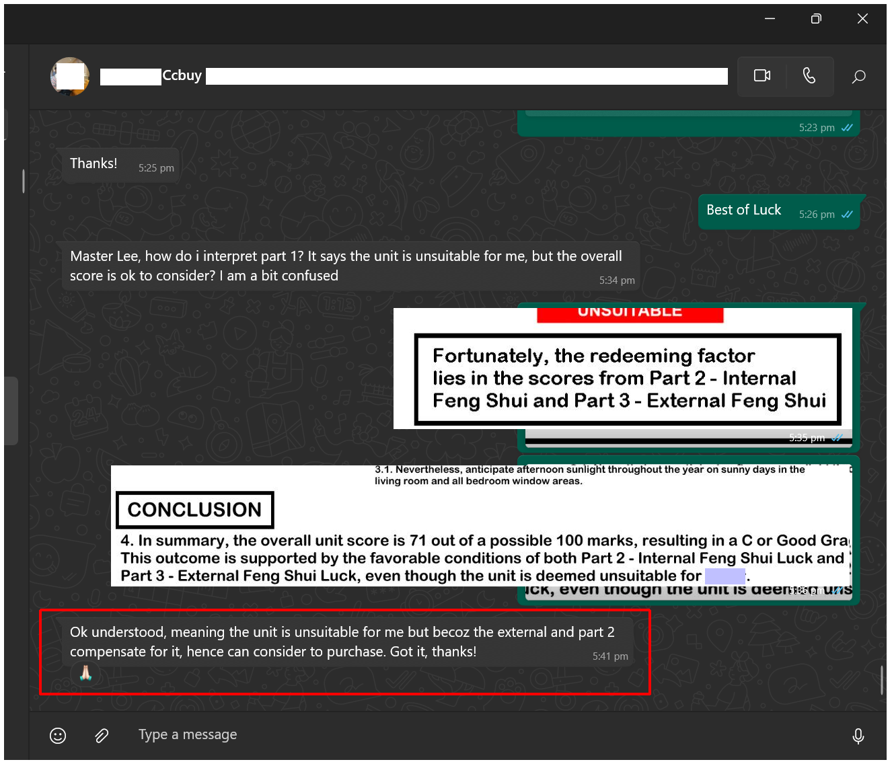Open the Ccbuy contact name header
The height and width of the screenshot is (764, 892).
click(182, 76)
